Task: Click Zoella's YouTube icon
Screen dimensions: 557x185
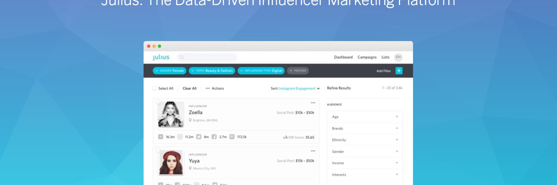Action: pyautogui.click(x=161, y=137)
